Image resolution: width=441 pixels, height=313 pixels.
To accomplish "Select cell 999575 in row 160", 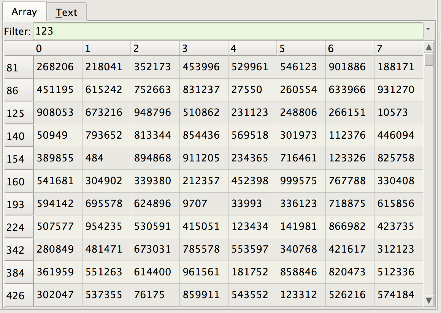I will pos(301,181).
